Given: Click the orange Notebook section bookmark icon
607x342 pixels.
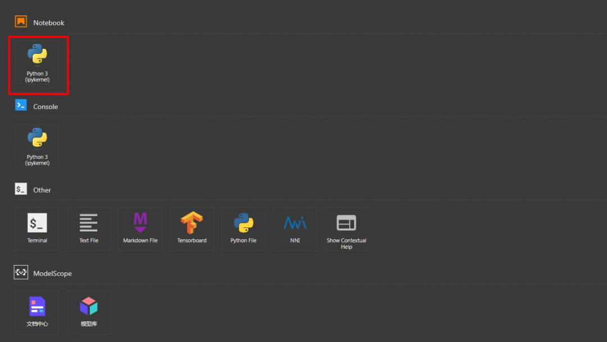Looking at the screenshot, I should coord(21,22).
